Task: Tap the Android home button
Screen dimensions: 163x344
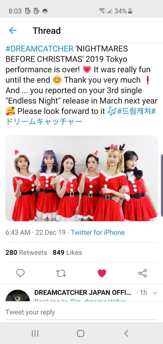Action: point(81,334)
